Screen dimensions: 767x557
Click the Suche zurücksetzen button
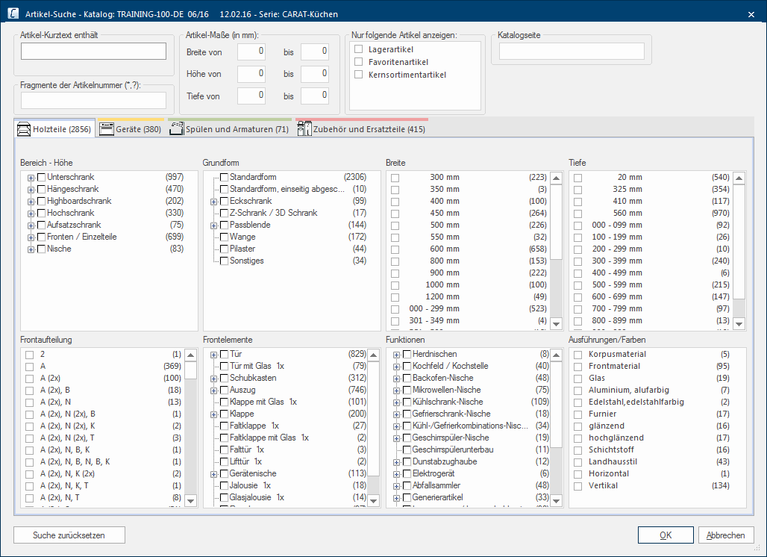tap(69, 535)
